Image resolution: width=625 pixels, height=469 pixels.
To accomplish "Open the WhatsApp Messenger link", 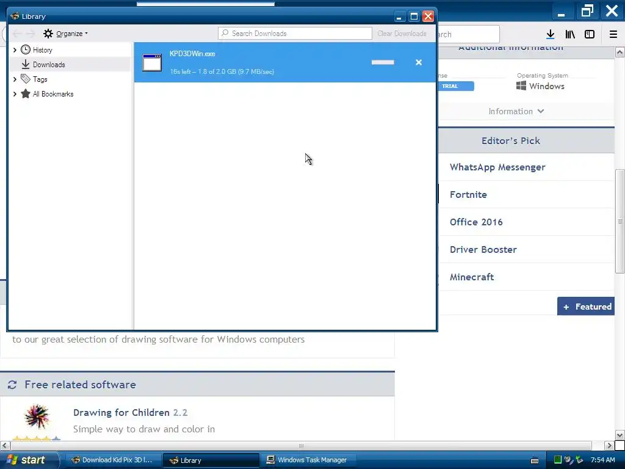I will (497, 167).
